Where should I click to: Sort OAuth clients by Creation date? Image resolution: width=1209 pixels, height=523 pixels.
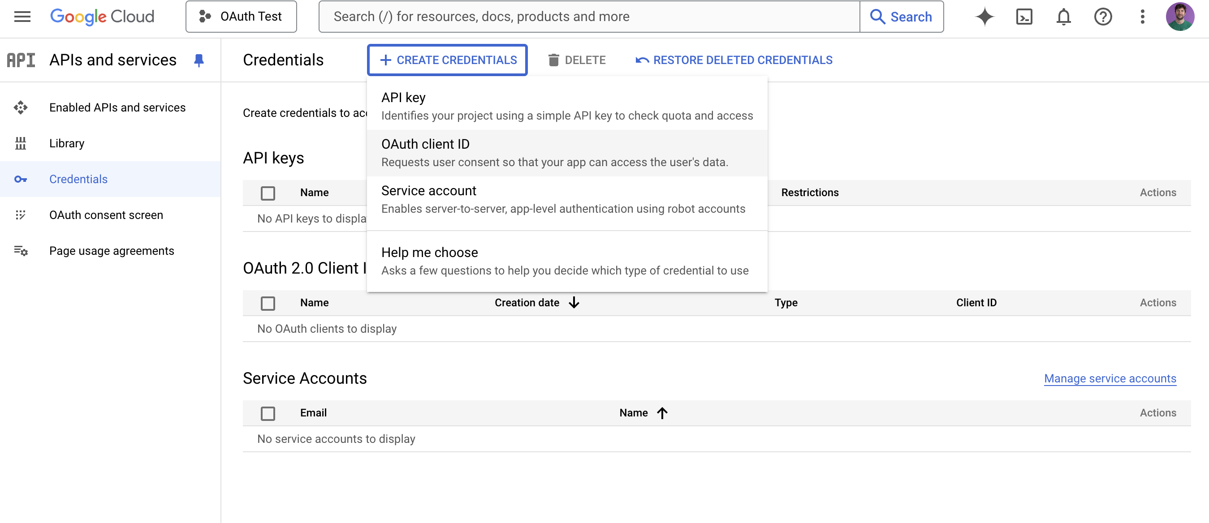pyautogui.click(x=527, y=303)
